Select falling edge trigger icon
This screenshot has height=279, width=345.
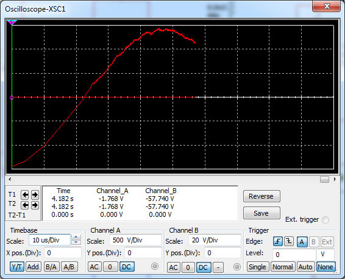[289, 242]
